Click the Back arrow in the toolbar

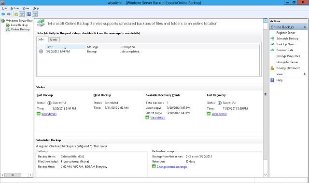[3, 14]
